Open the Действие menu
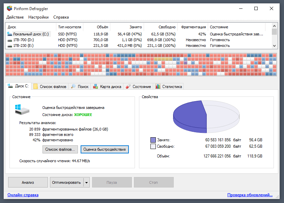 15,17
